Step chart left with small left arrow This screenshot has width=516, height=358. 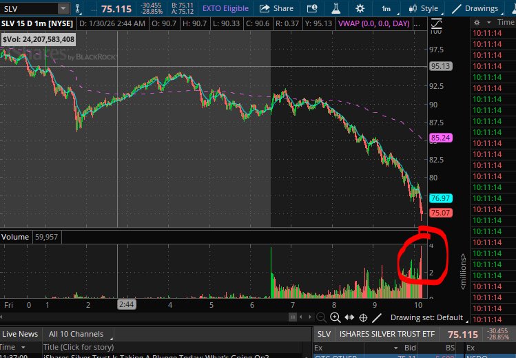point(301,317)
